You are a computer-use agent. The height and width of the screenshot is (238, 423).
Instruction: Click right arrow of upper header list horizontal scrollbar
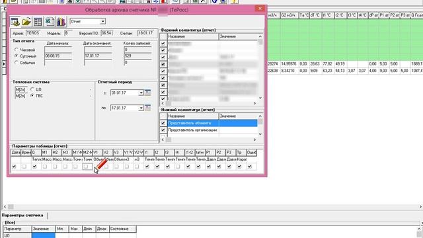tap(254, 103)
